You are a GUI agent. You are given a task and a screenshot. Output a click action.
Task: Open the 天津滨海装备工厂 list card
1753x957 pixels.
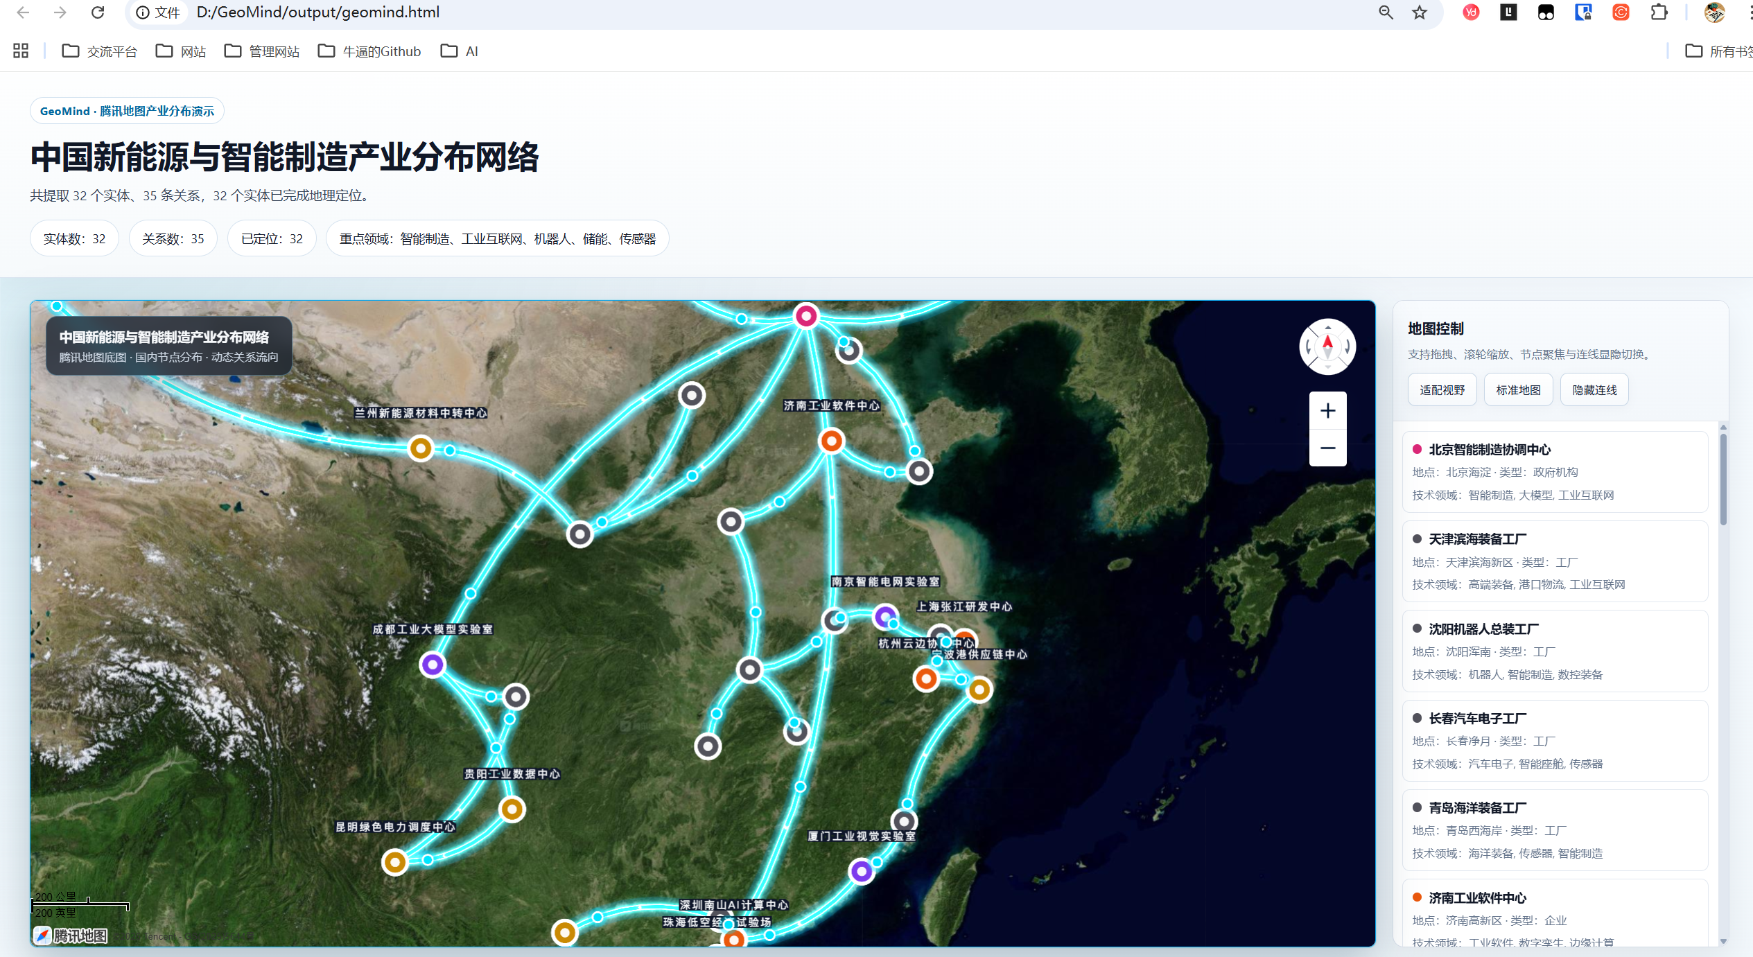point(1555,561)
